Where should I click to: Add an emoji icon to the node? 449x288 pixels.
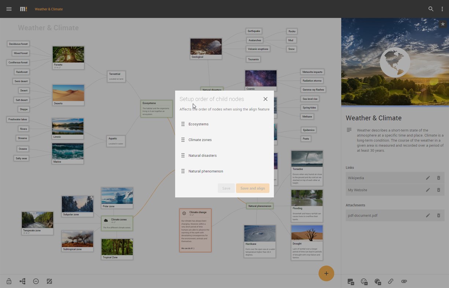click(x=364, y=281)
